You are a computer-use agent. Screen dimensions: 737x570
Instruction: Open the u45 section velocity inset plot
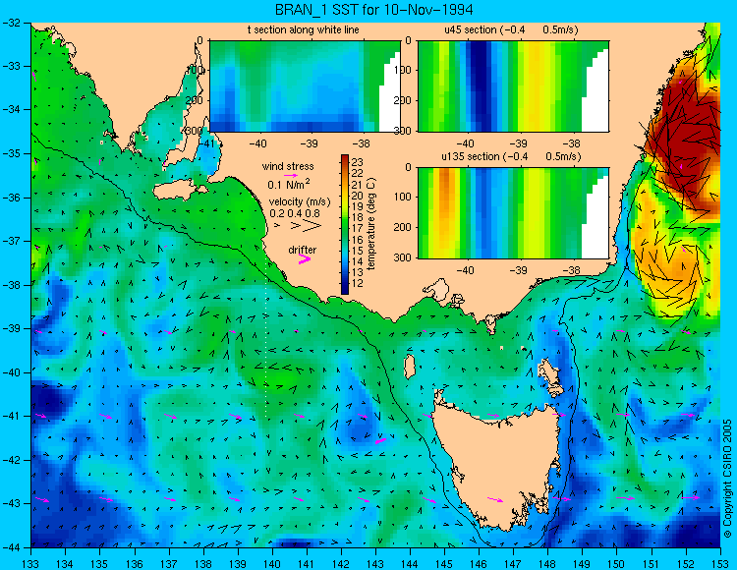[513, 86]
